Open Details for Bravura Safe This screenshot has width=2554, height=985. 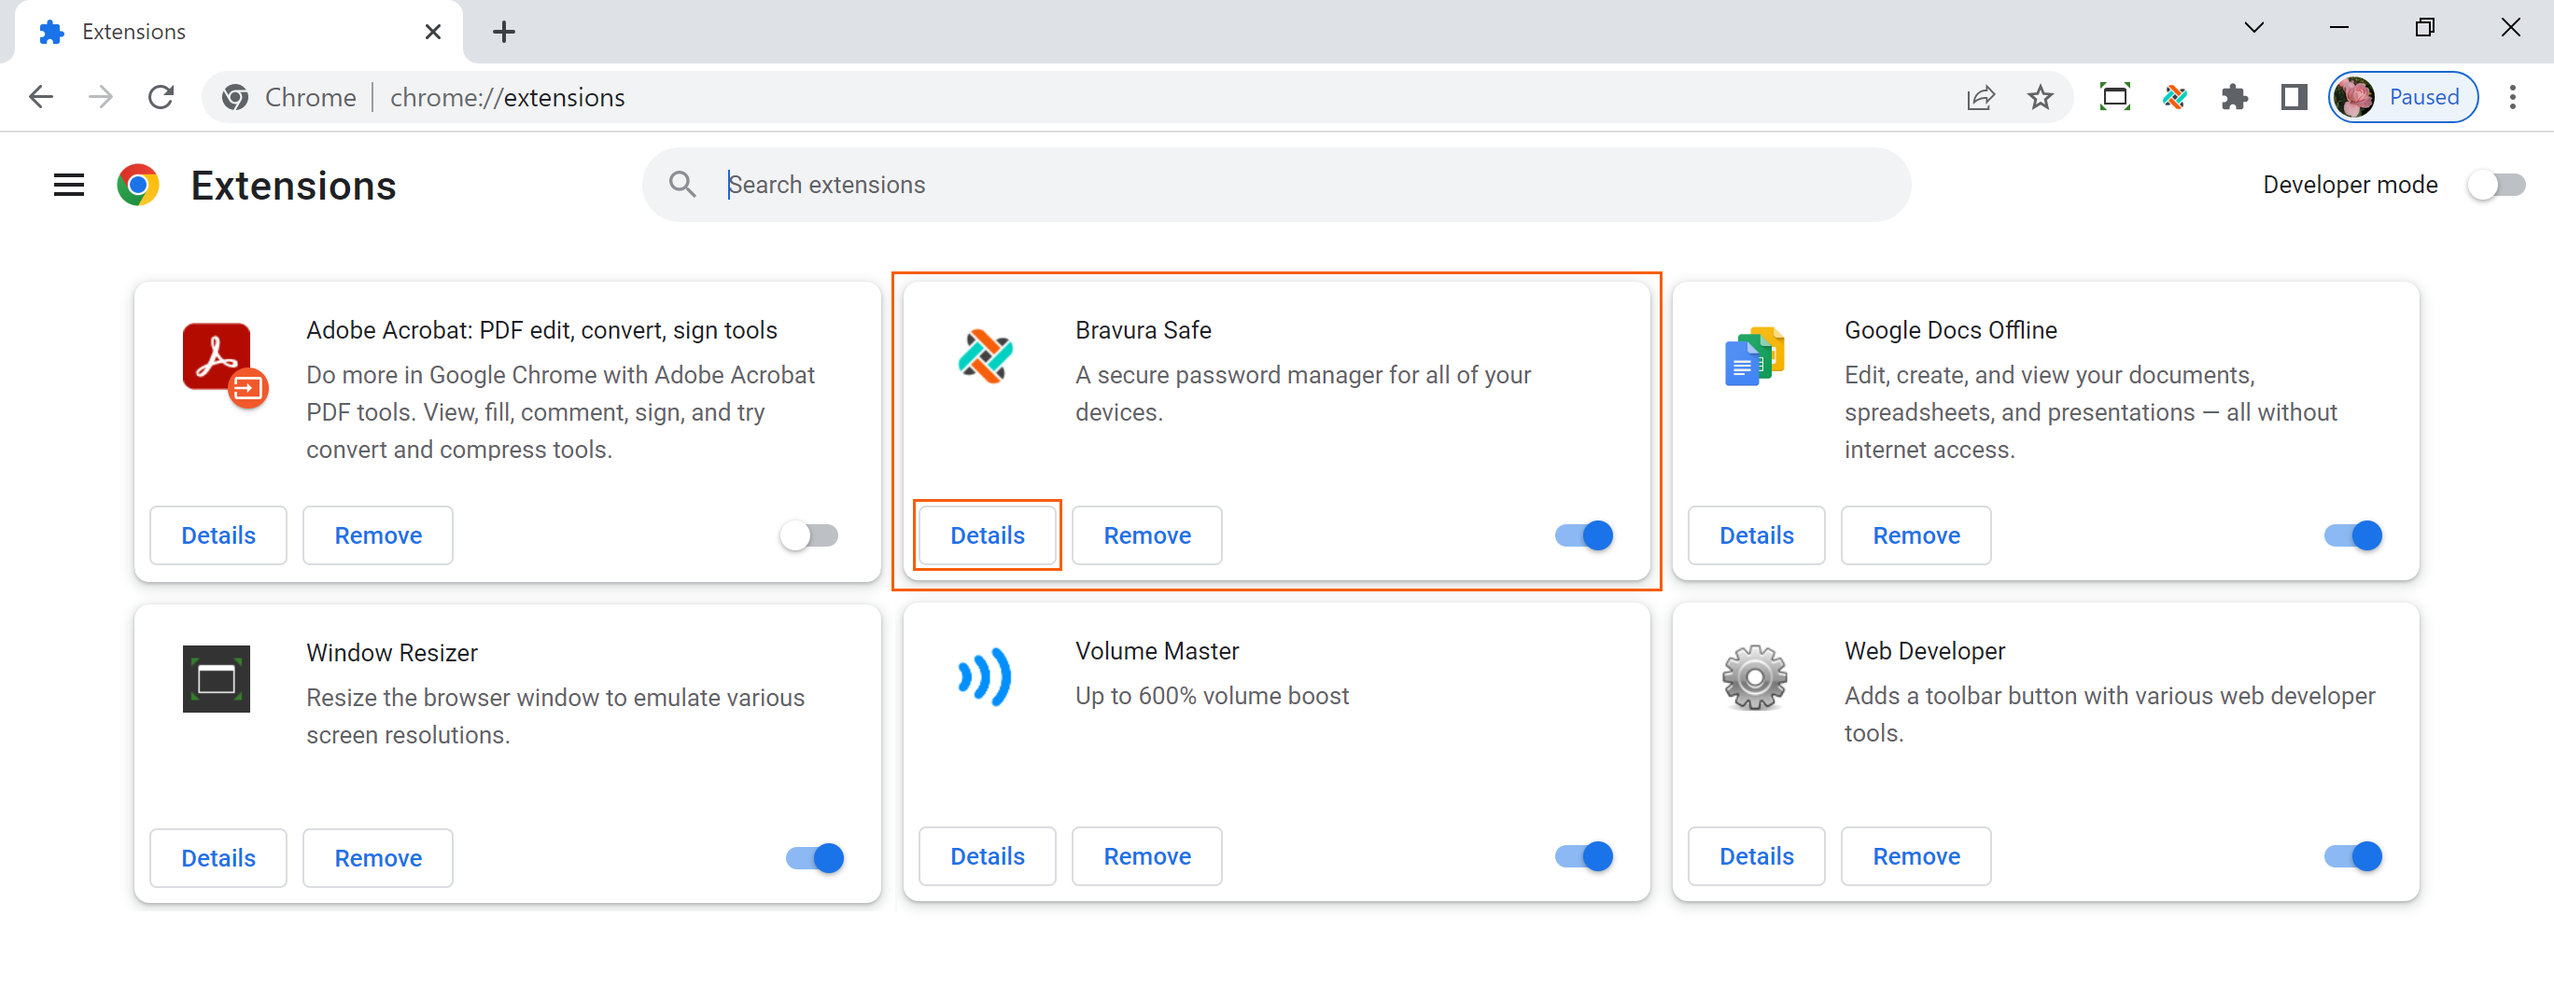pos(988,535)
